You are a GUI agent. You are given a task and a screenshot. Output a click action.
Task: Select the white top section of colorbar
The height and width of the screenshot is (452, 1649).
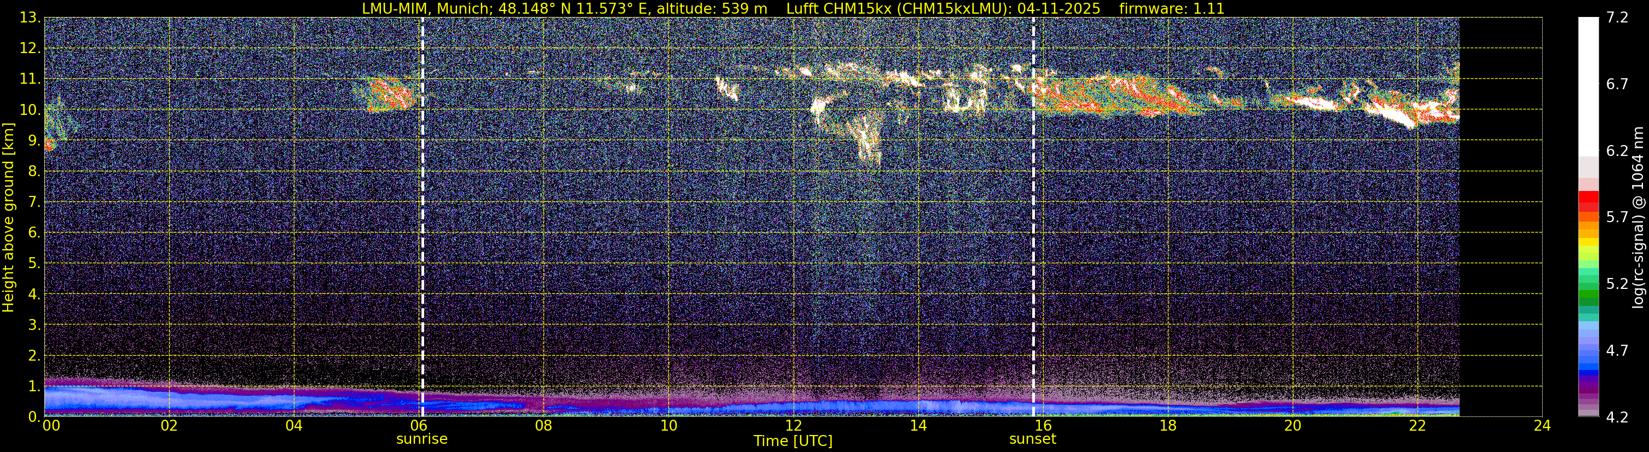(1588, 86)
